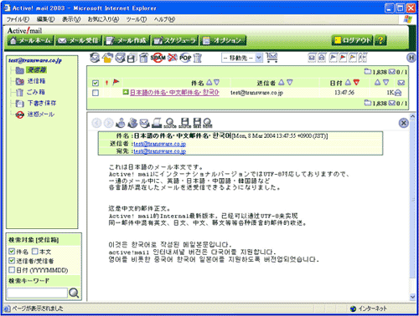Viewport: 419px width, 316px height.
Task: Toggle the 件名 search checkbox
Action: point(12,252)
